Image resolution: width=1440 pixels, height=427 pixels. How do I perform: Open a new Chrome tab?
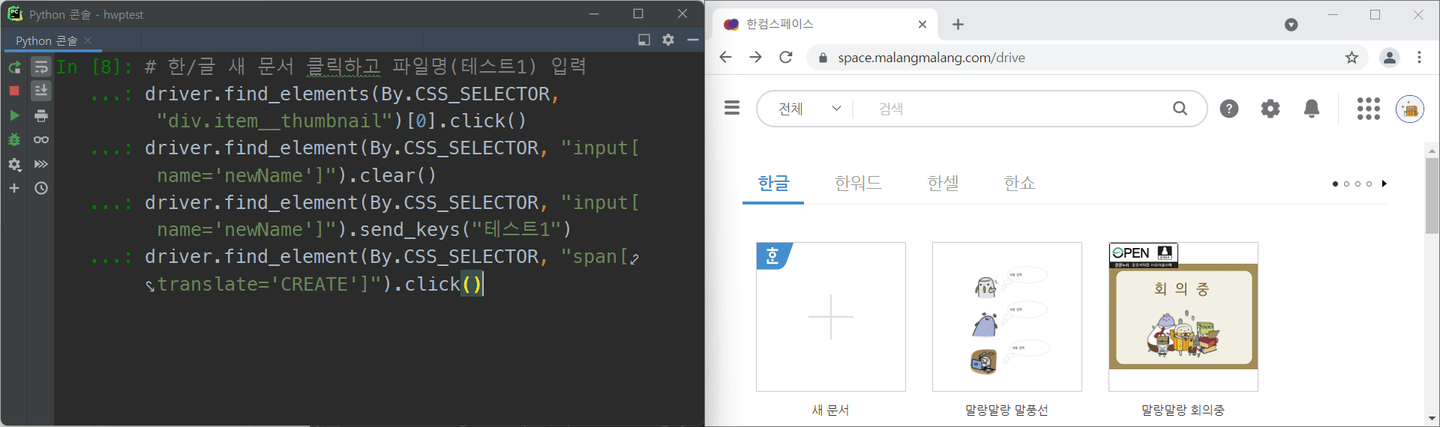958,25
